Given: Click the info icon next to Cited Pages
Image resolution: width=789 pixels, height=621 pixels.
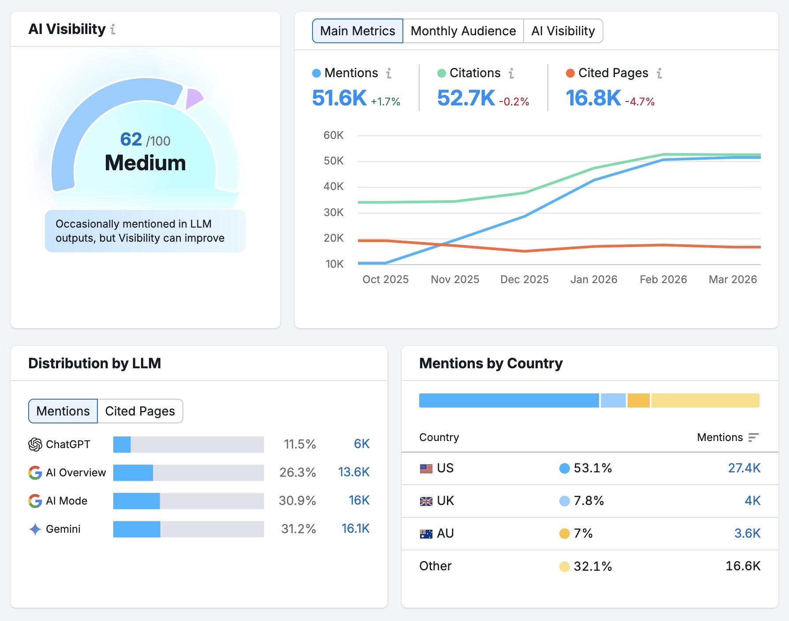Looking at the screenshot, I should click(x=659, y=74).
